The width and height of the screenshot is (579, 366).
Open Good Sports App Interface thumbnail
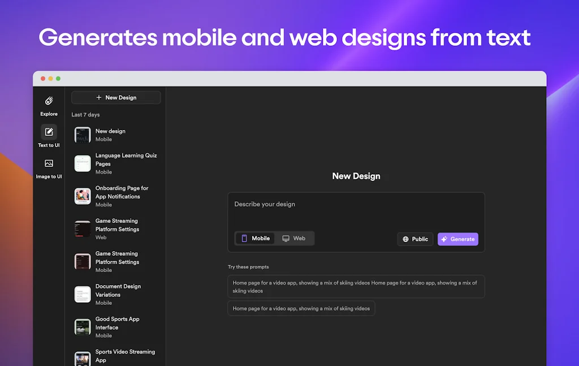click(83, 327)
